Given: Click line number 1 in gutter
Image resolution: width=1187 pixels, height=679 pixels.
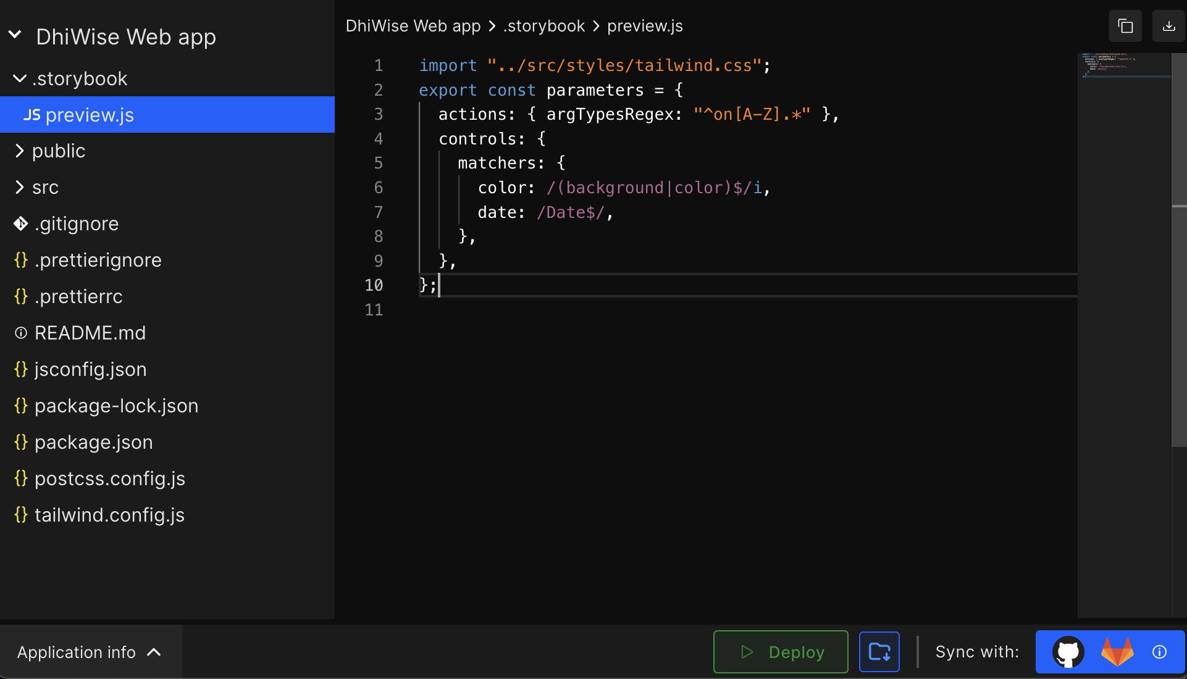Looking at the screenshot, I should pos(379,65).
